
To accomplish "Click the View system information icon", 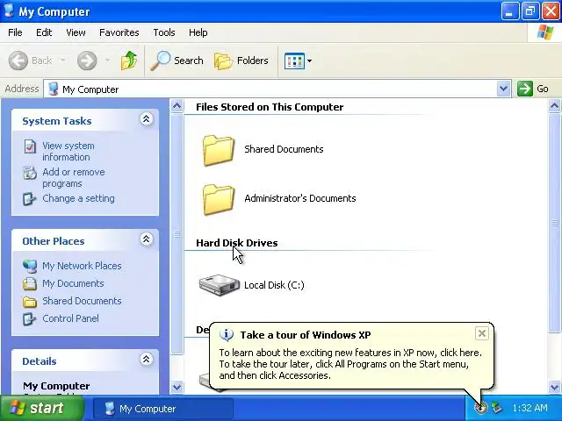I will click(30, 146).
